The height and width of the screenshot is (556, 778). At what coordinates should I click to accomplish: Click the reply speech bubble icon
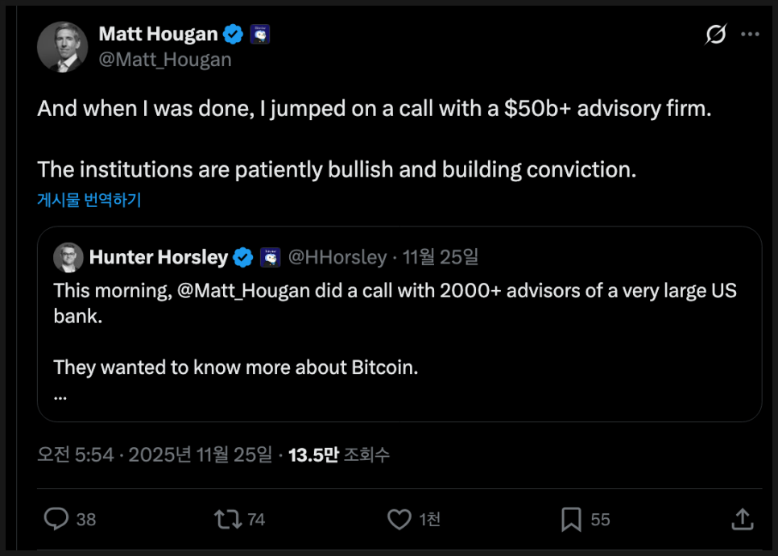click(x=56, y=520)
